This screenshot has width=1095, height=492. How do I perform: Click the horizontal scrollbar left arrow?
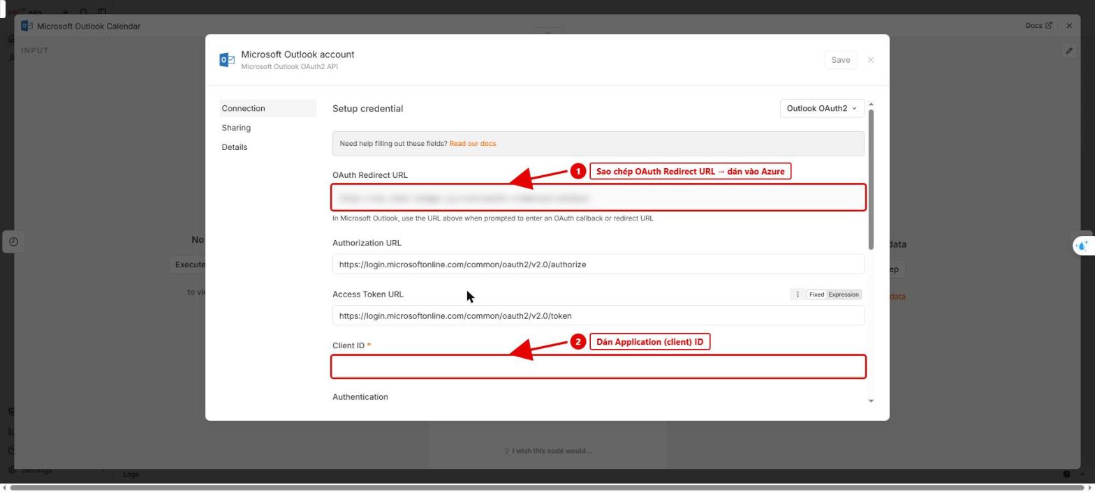pos(4,487)
